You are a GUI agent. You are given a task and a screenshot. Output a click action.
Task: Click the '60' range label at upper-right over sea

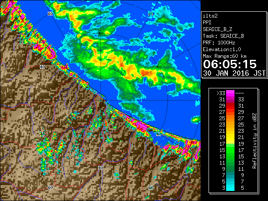(x=151, y=14)
